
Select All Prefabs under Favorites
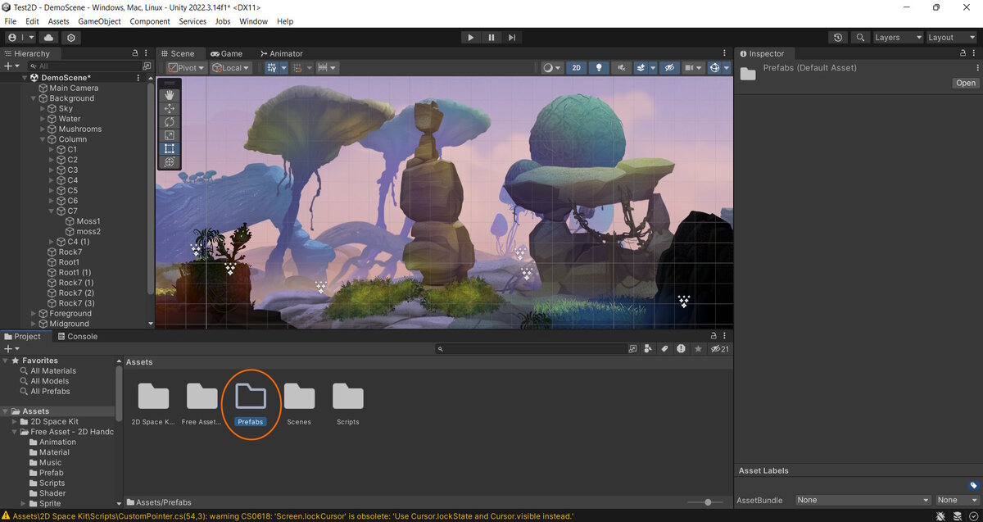pos(50,391)
